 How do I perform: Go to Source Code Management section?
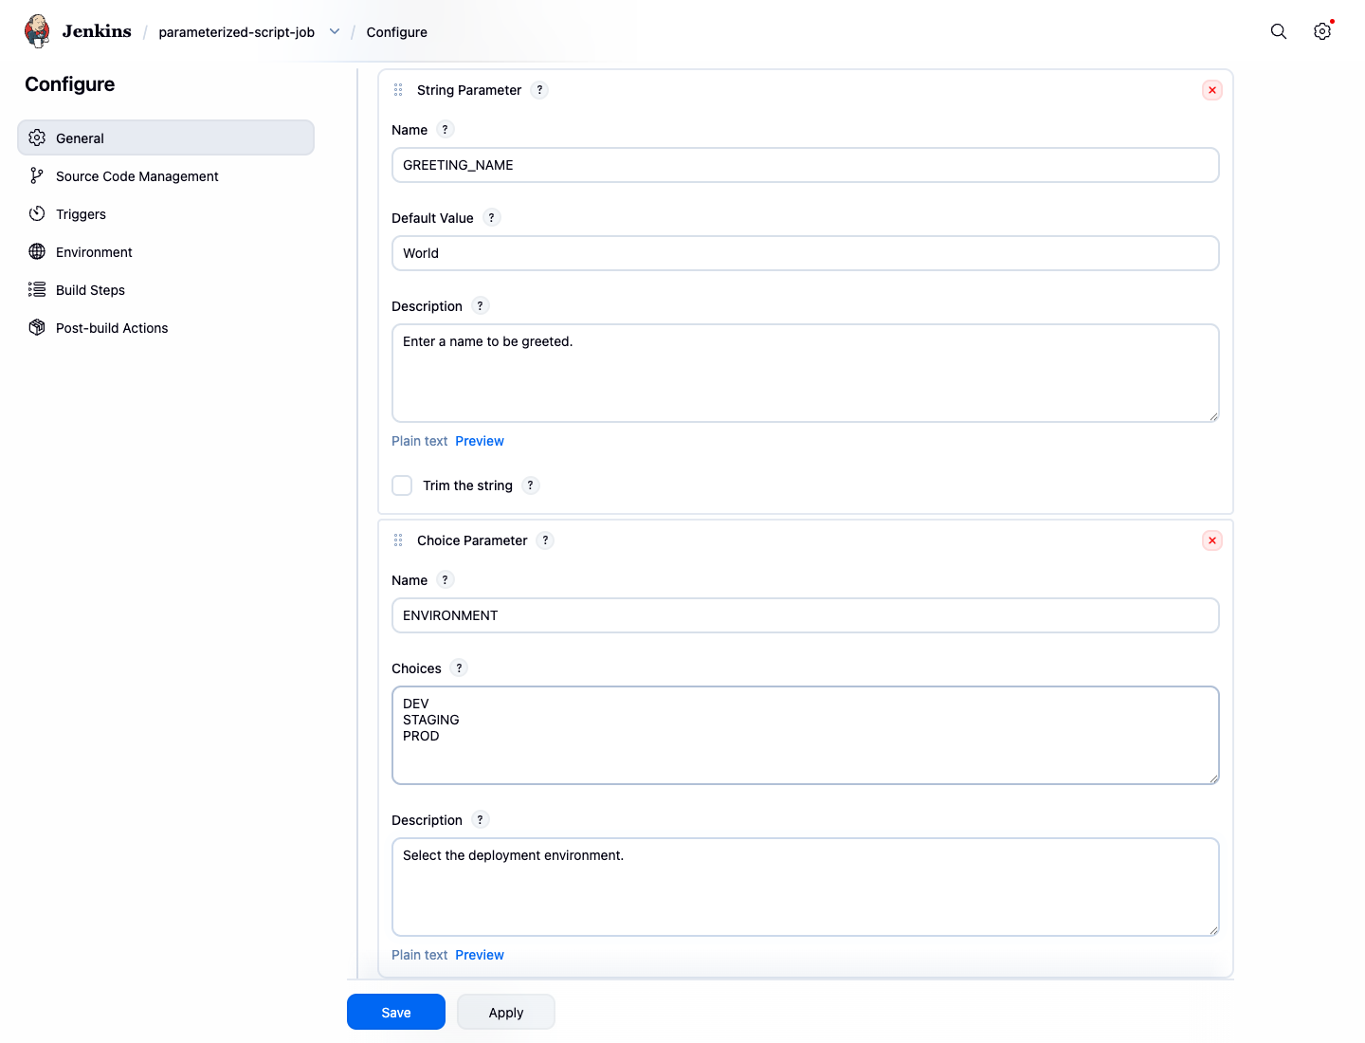(x=166, y=175)
